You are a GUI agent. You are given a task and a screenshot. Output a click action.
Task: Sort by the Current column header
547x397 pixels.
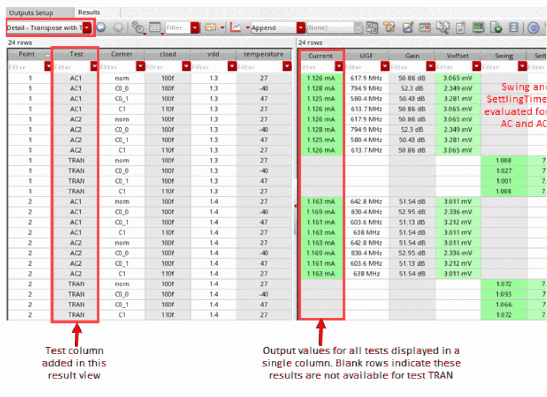[x=320, y=56]
